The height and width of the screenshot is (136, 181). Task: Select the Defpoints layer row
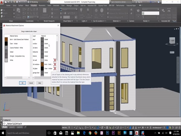[44, 52]
